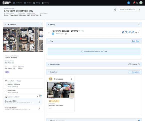Click the plus icon in Recurring service row

click(136, 32)
